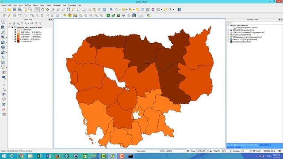Open the Processing menu
283x159 pixels.
point(72,5)
